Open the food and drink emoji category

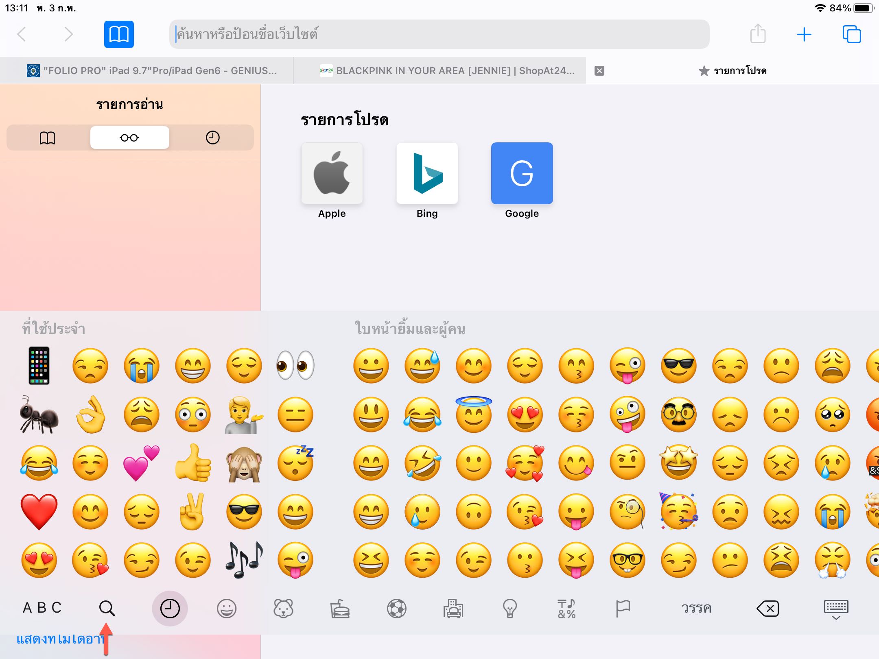(x=340, y=609)
